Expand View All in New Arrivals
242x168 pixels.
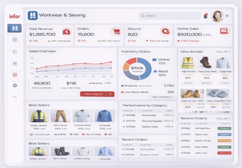[x=223, y=52]
